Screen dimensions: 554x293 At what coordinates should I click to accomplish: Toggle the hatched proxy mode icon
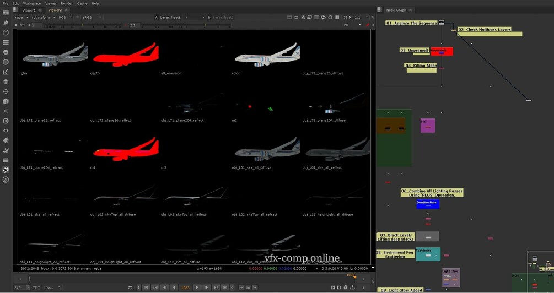pos(303,17)
